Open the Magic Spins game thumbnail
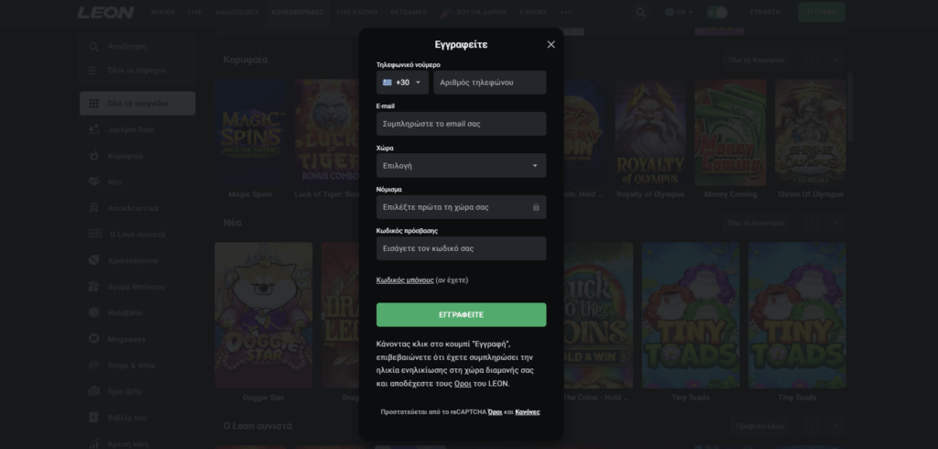This screenshot has width=938, height=449. [251, 133]
